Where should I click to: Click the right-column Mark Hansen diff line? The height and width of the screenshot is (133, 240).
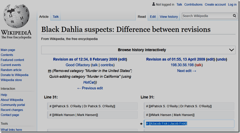(189, 115)
